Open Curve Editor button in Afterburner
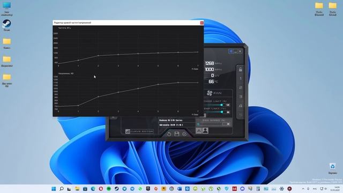The image size is (343, 193). coord(139,131)
